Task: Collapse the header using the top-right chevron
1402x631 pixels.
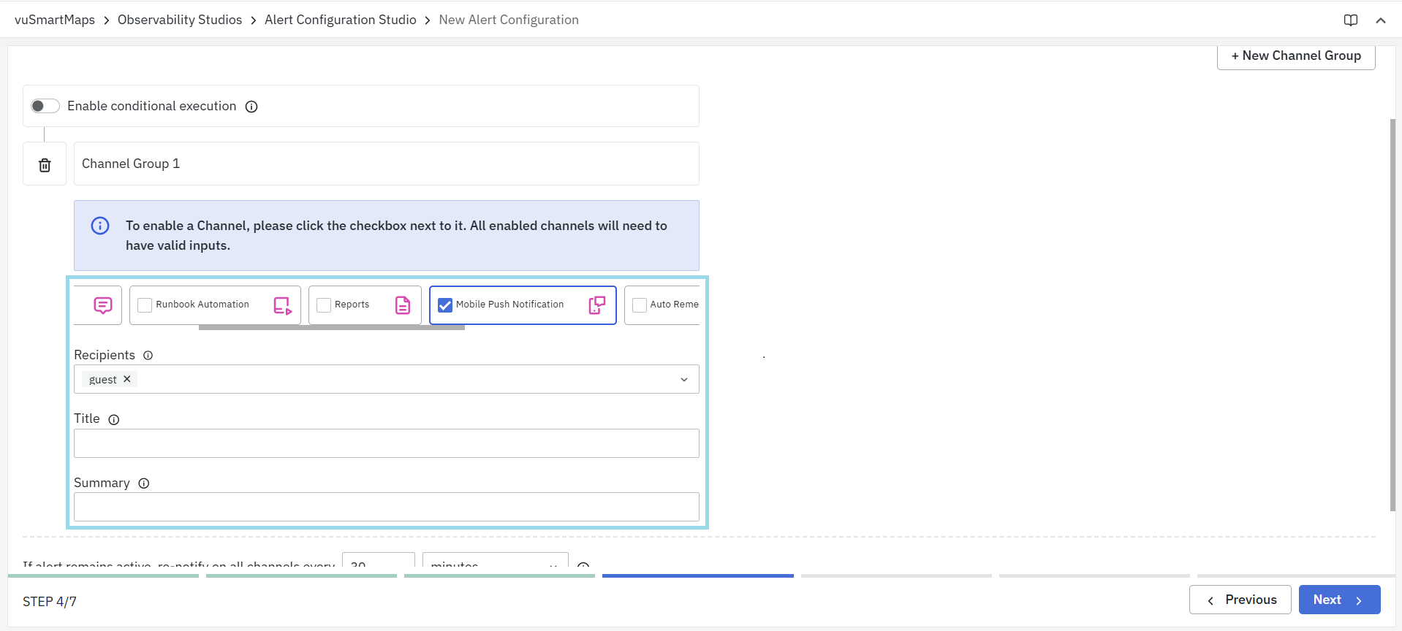Action: 1380,20
